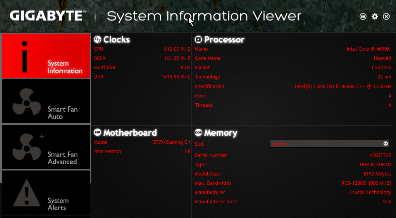Viewport: 396px width, 218px height.
Task: Click the Processor chip icon
Action: [198, 39]
